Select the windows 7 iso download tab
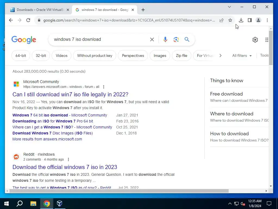The width and height of the screenshot is (278, 209). tap(105, 10)
